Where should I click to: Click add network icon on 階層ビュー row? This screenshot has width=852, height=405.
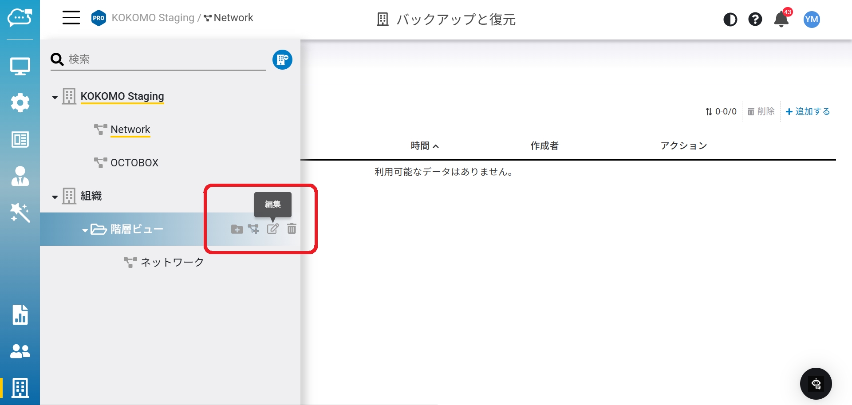pyautogui.click(x=253, y=229)
